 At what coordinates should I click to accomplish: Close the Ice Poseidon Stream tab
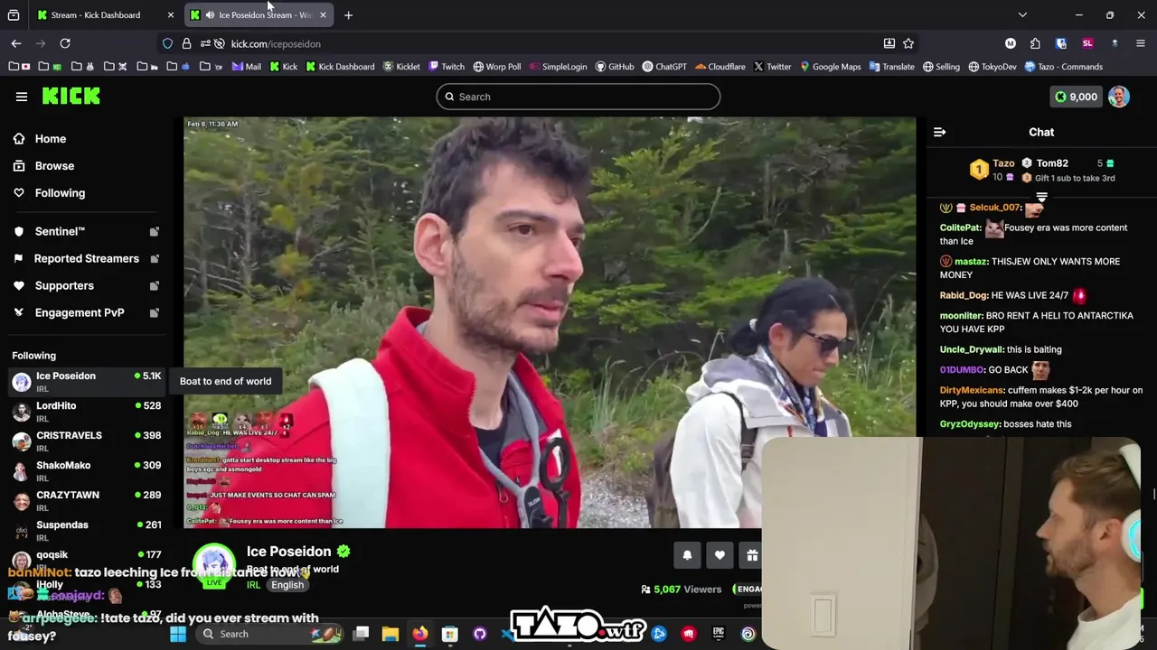click(323, 15)
